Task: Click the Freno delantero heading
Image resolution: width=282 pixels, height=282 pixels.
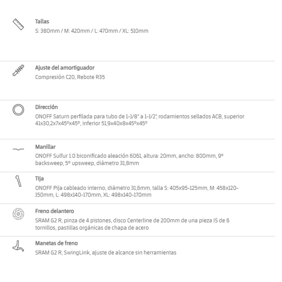Action: [x=54, y=211]
